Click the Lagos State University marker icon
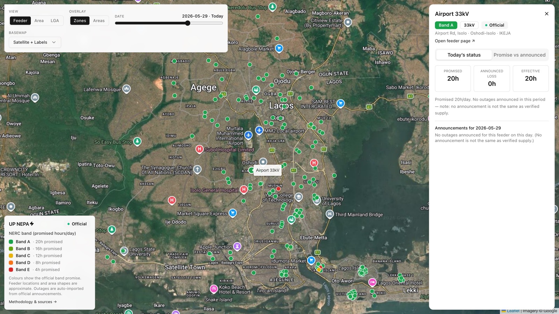Image resolution: width=559 pixels, height=314 pixels. click(x=124, y=251)
